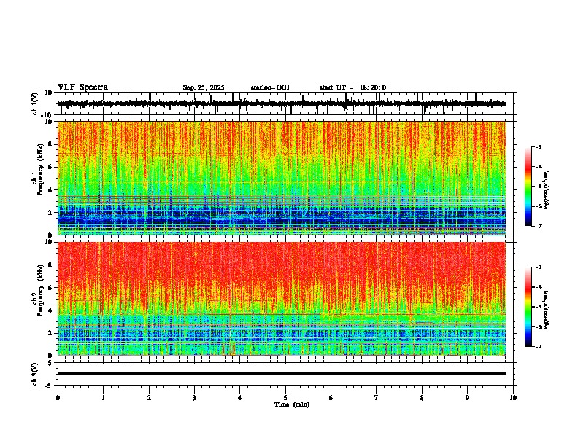Click time axis tick label "1"
Screen dimensions: 578x446
tap(103, 398)
